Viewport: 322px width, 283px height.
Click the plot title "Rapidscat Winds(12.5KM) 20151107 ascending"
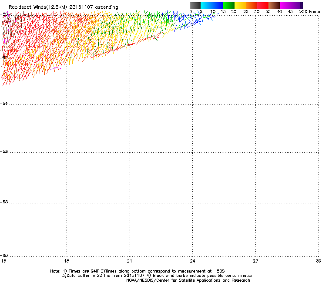(64, 7)
